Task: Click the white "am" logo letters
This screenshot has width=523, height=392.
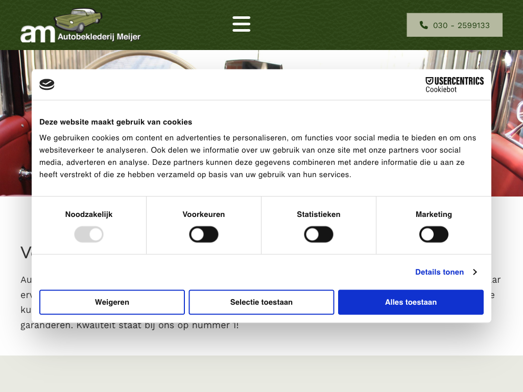Action: point(37,34)
